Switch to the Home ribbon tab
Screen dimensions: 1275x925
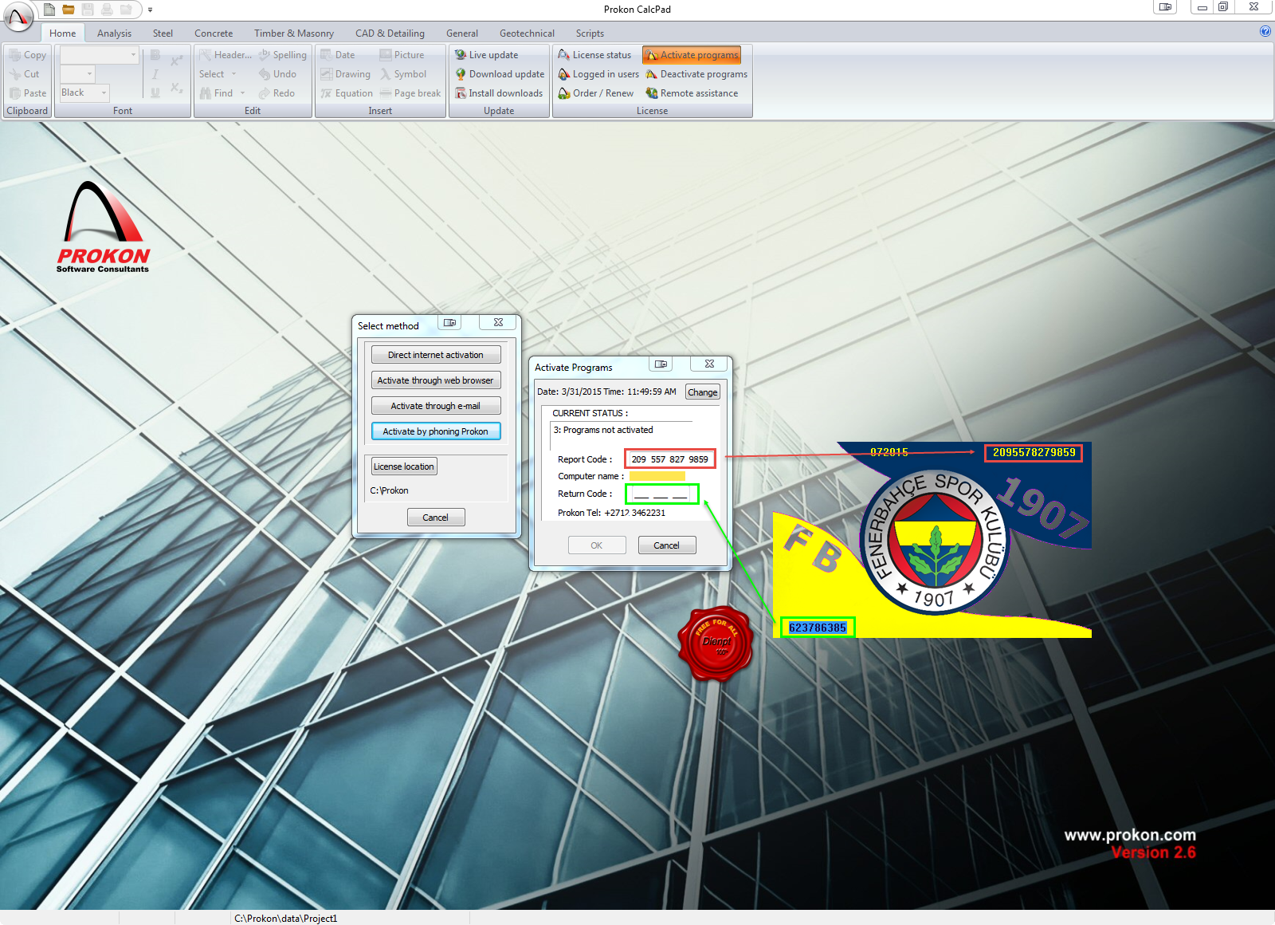[62, 33]
